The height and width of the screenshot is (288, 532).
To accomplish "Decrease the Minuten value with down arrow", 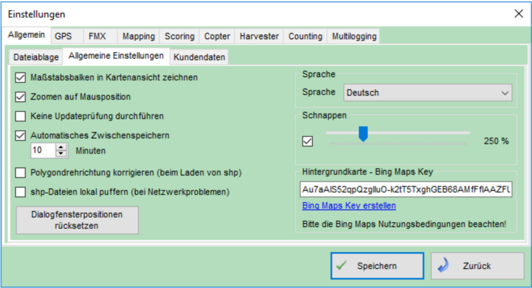I will [62, 154].
